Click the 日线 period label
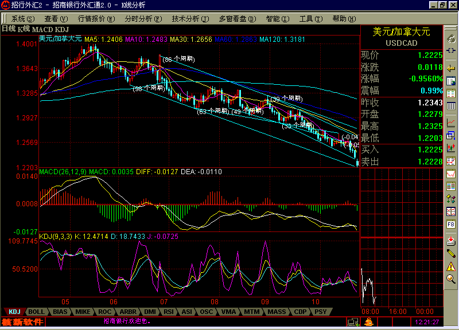 pos(8,29)
